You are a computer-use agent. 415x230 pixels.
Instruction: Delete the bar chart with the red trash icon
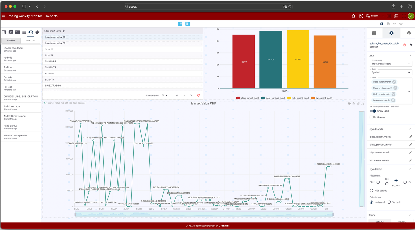[x=405, y=45]
